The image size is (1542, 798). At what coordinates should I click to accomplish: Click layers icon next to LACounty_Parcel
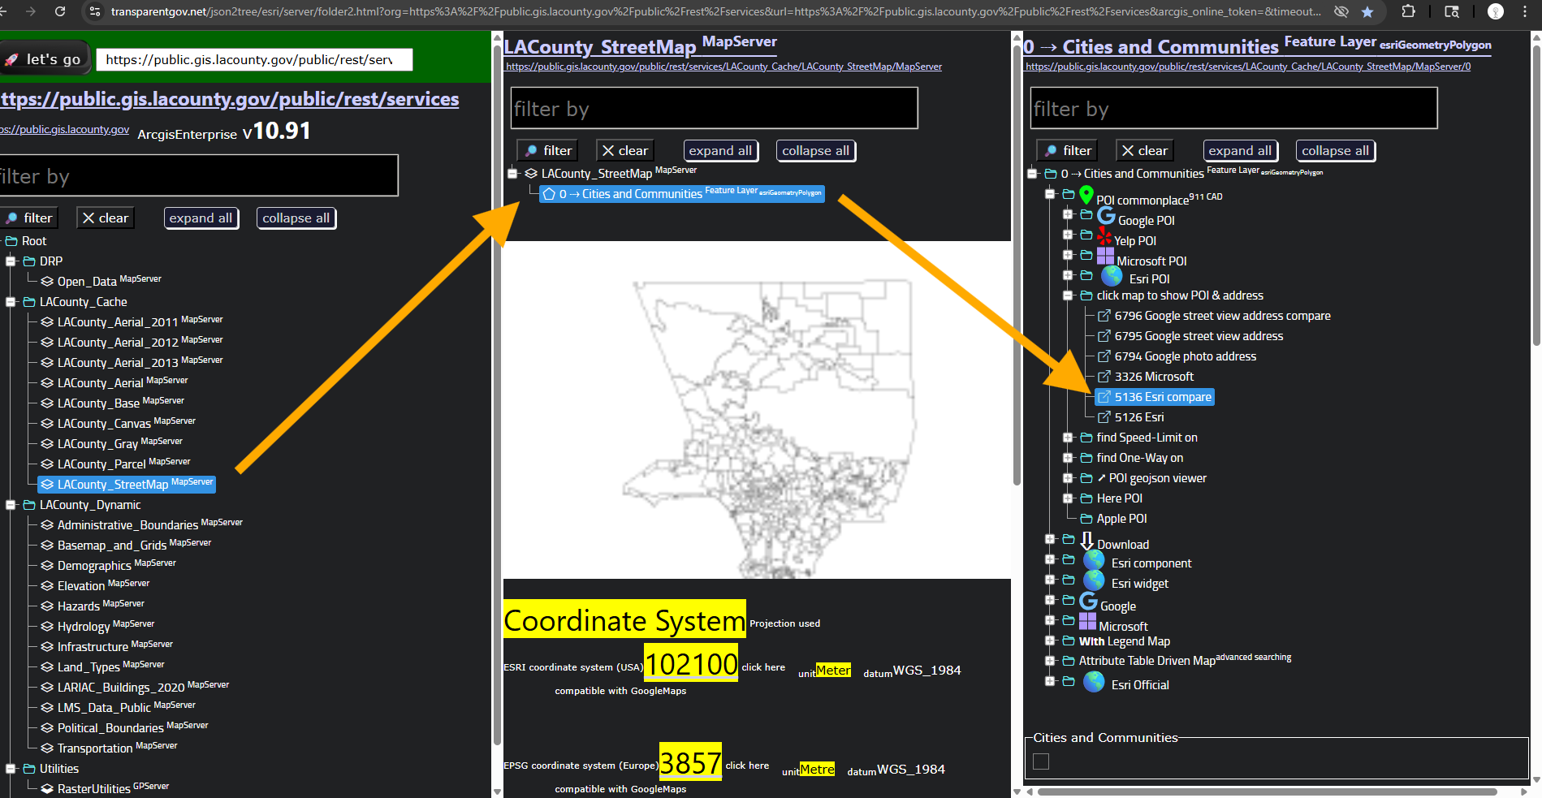point(47,464)
